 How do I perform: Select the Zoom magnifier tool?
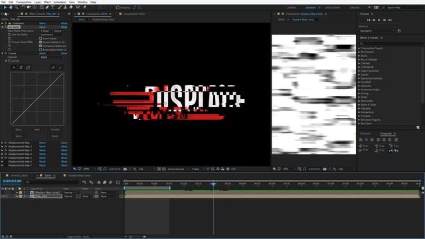(x=16, y=7)
